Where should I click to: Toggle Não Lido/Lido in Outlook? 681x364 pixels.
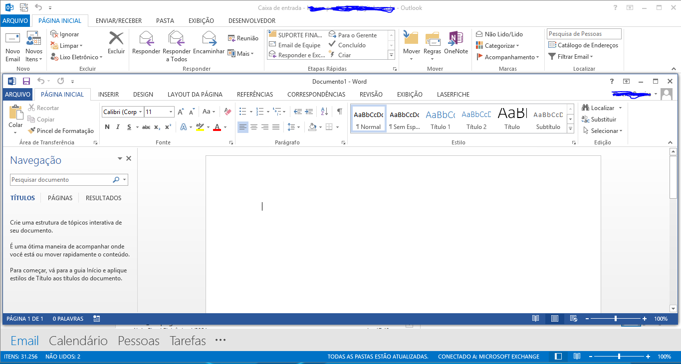click(x=499, y=34)
